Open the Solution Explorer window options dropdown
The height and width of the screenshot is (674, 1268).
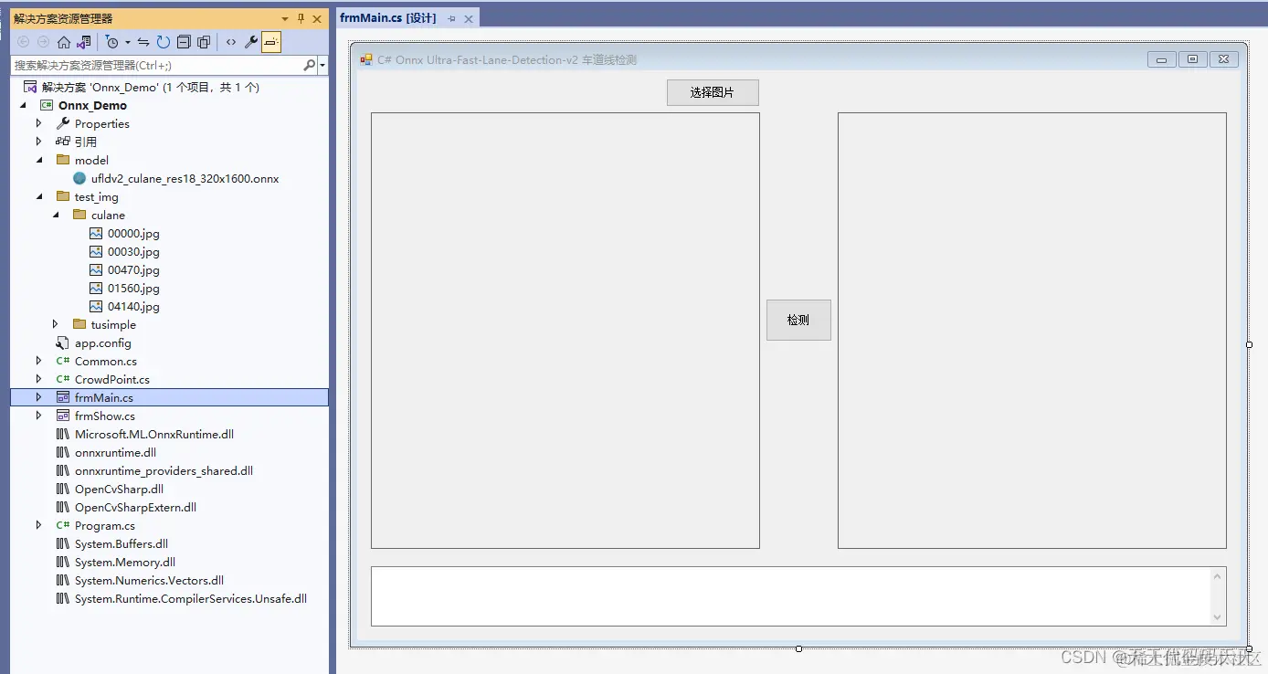(285, 18)
